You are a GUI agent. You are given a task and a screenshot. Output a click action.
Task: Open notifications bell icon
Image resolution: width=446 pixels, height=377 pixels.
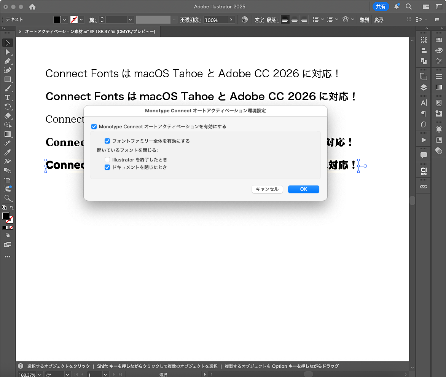[396, 6]
